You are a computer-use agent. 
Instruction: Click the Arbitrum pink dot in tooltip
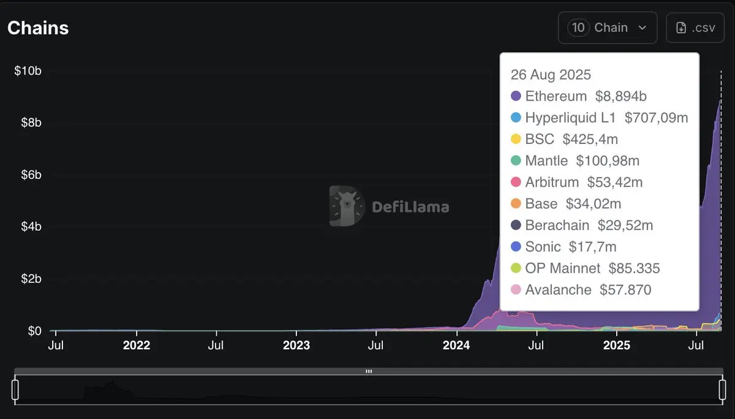coord(516,182)
